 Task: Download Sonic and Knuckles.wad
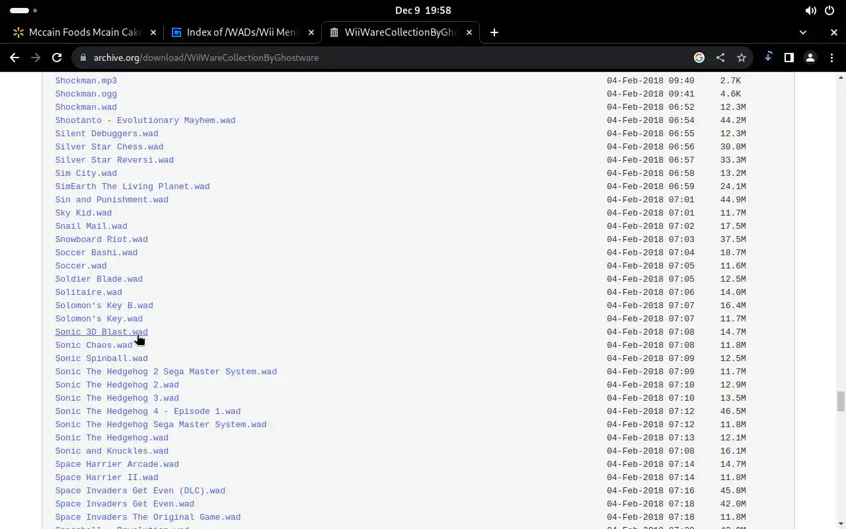112,451
